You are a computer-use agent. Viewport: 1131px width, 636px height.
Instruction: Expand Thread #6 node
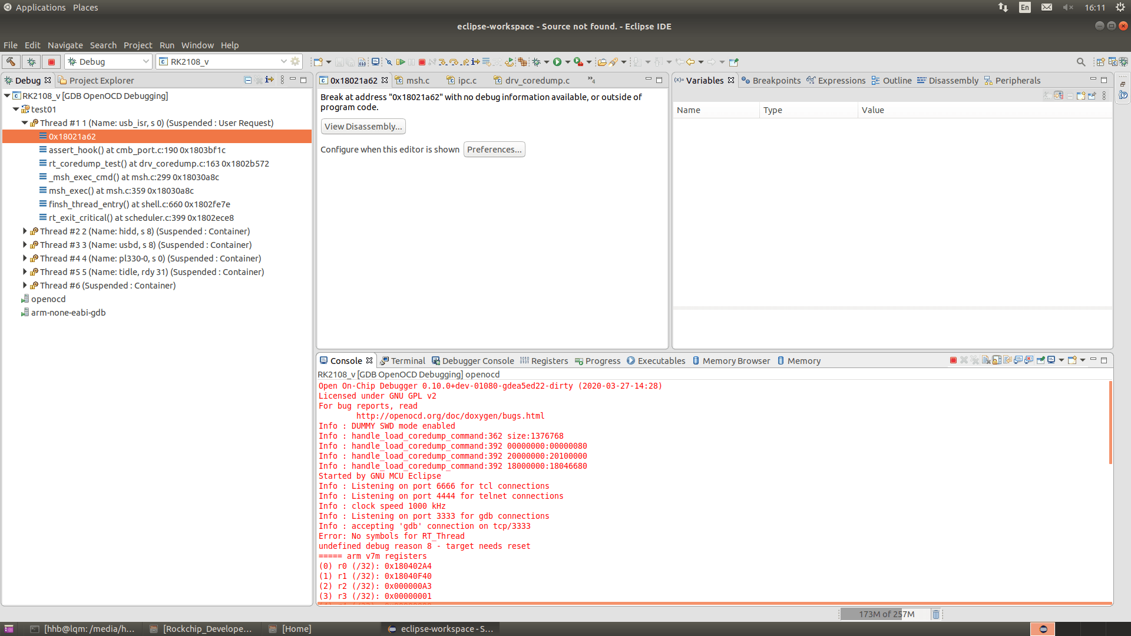(x=25, y=285)
